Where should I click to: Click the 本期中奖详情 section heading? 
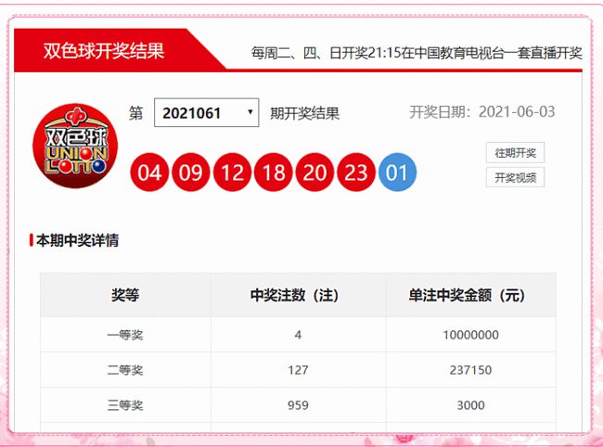(x=77, y=240)
